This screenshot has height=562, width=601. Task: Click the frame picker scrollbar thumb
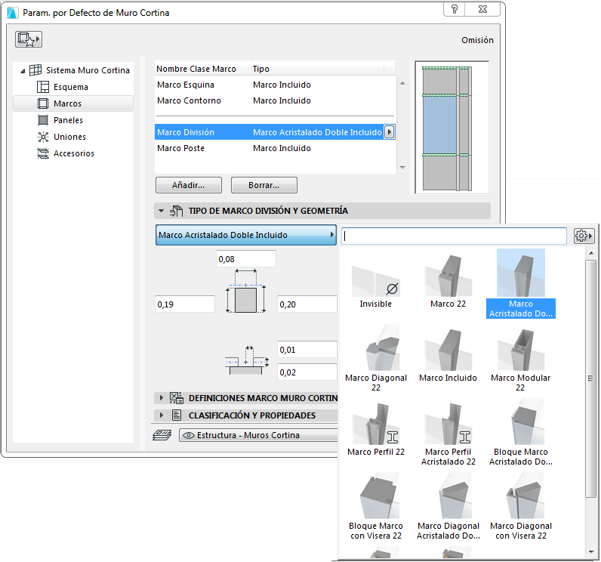pyautogui.click(x=590, y=378)
